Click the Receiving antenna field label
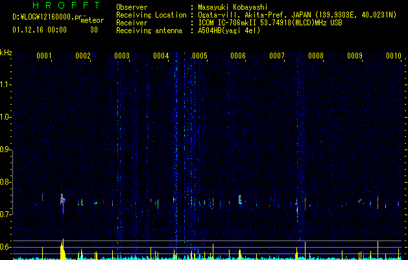This screenshot has height=260, width=408. click(x=149, y=31)
